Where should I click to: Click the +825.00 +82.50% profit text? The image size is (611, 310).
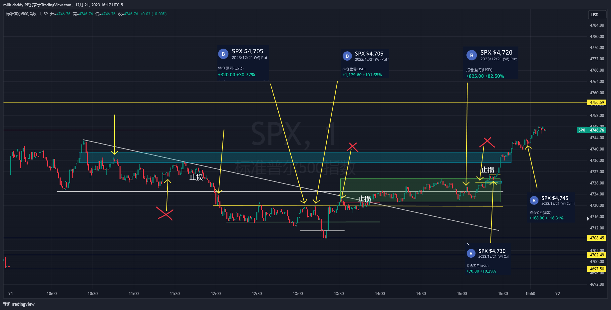485,76
